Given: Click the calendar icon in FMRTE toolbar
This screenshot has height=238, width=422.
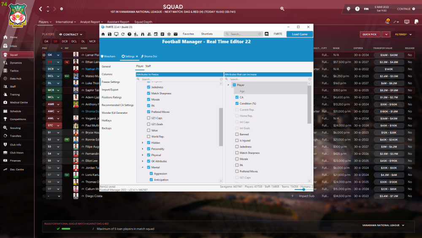Looking at the screenshot, I should (156, 34).
